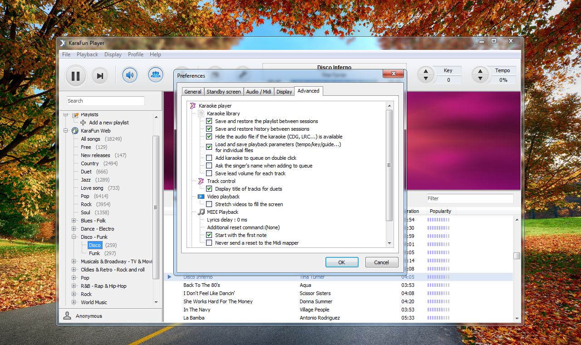Collapse the KaraFun Web tree node
The width and height of the screenshot is (581, 345).
pos(66,131)
